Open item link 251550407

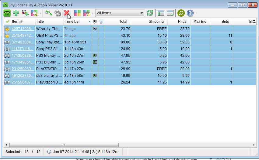coord(23,82)
